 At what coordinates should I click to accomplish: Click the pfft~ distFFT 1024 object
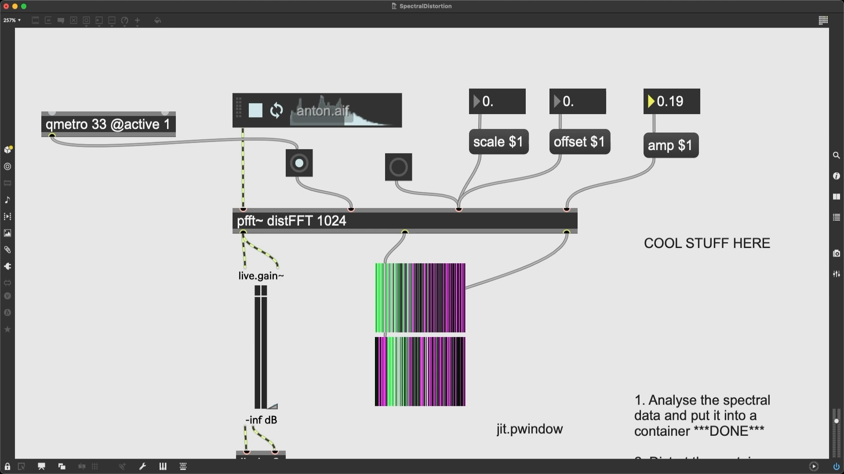pos(404,221)
